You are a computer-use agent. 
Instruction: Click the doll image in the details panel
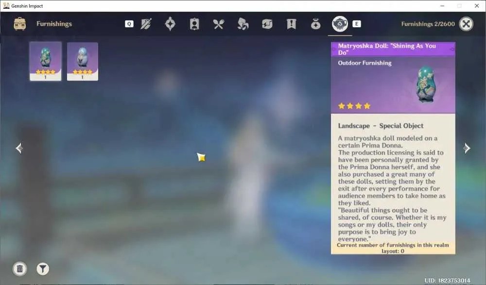point(426,84)
